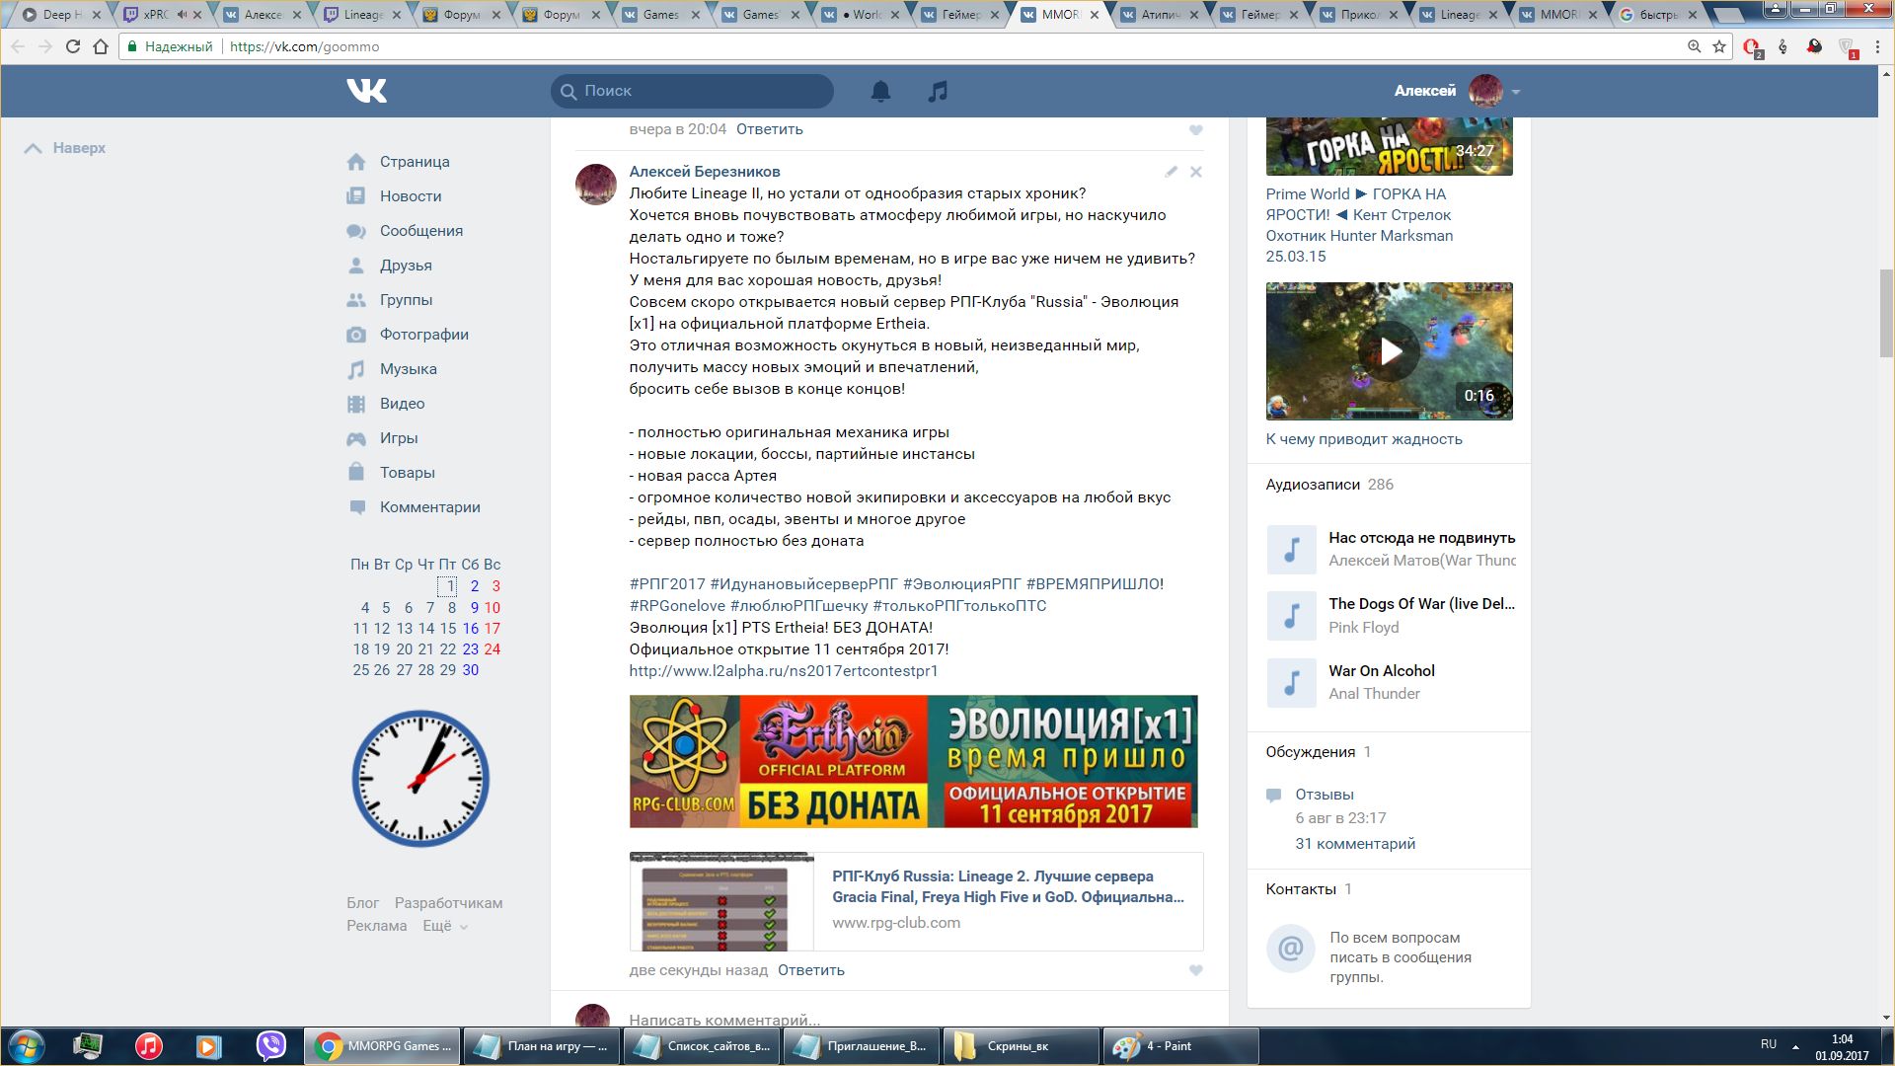Screen dimensions: 1895x1066
Task: Edit the comment with the pencil icon
Action: tap(1171, 172)
